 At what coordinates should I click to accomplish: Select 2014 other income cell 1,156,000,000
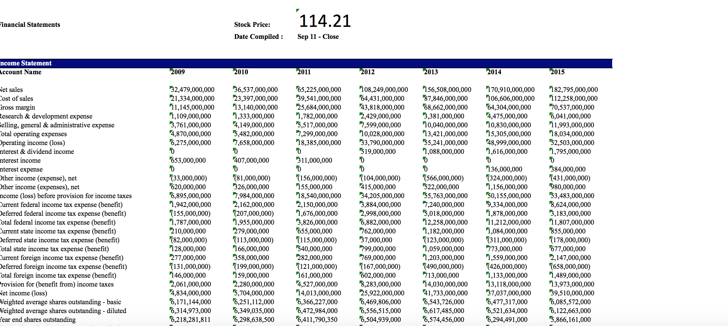click(507, 187)
